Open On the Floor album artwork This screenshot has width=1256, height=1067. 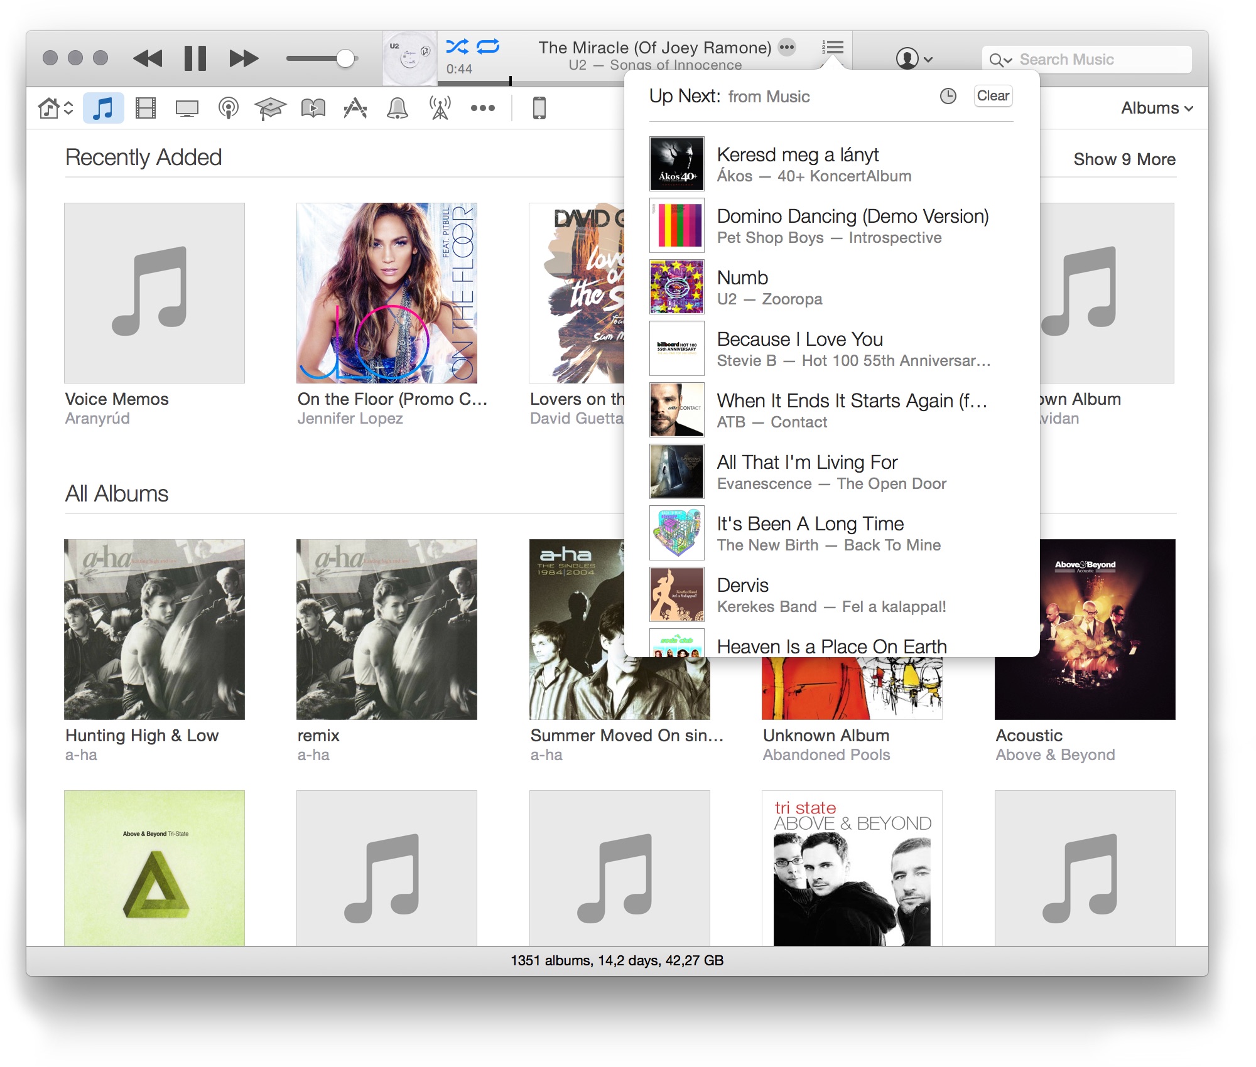click(387, 293)
